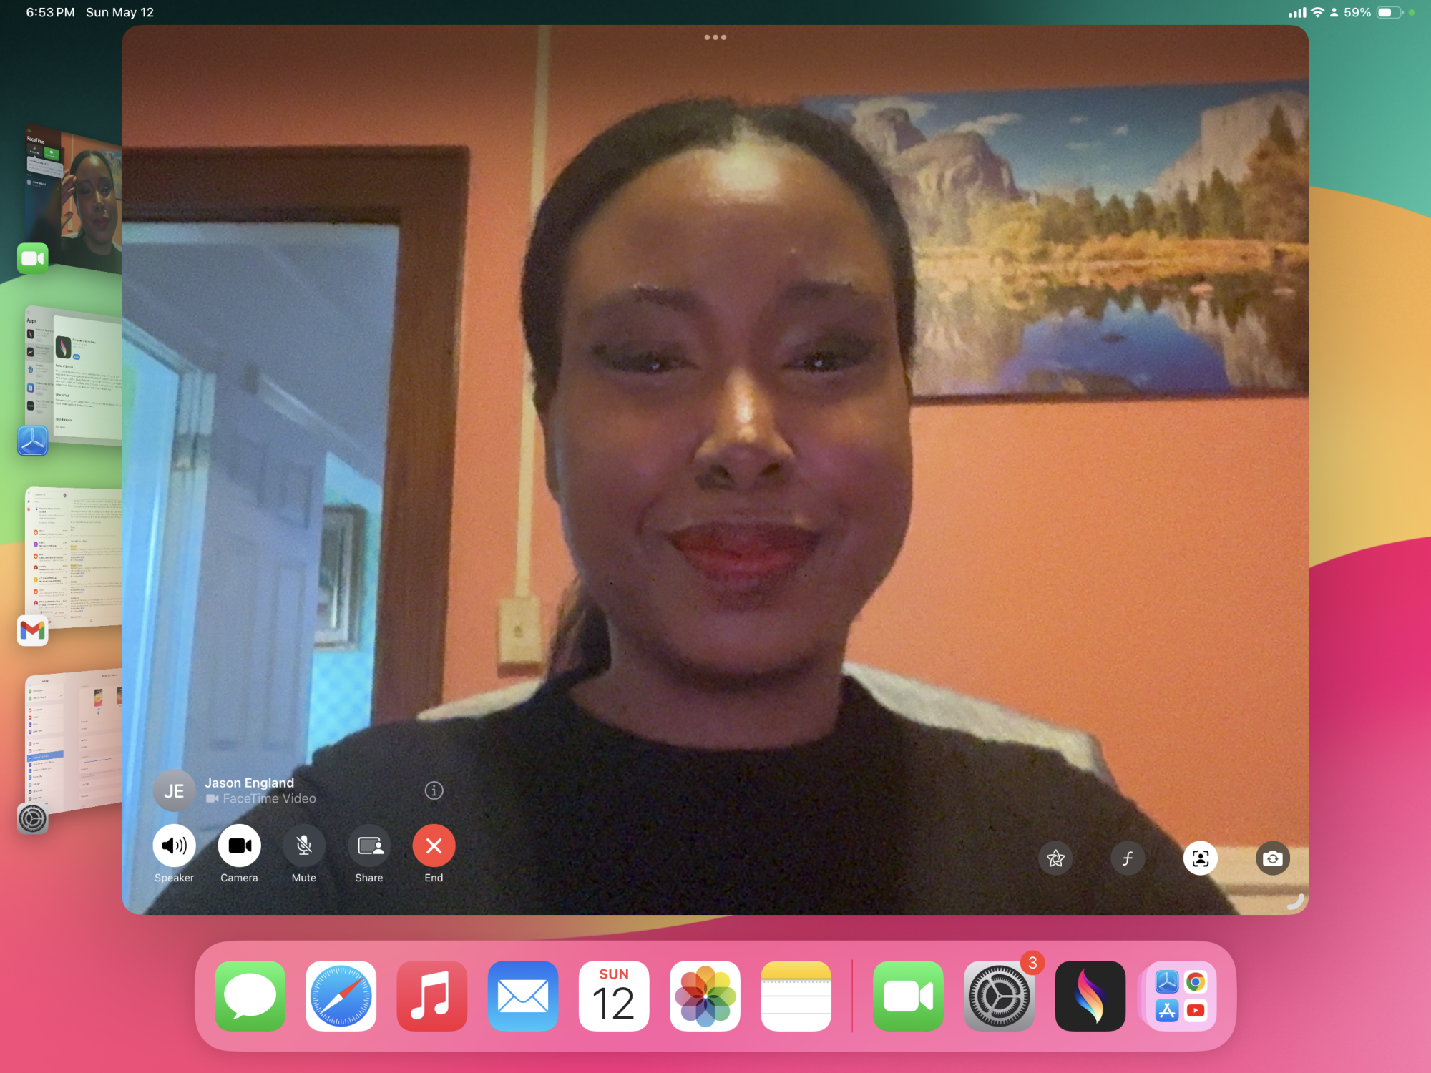Apply a filter using the f icon
This screenshot has height=1073, width=1431.
pyautogui.click(x=1127, y=858)
